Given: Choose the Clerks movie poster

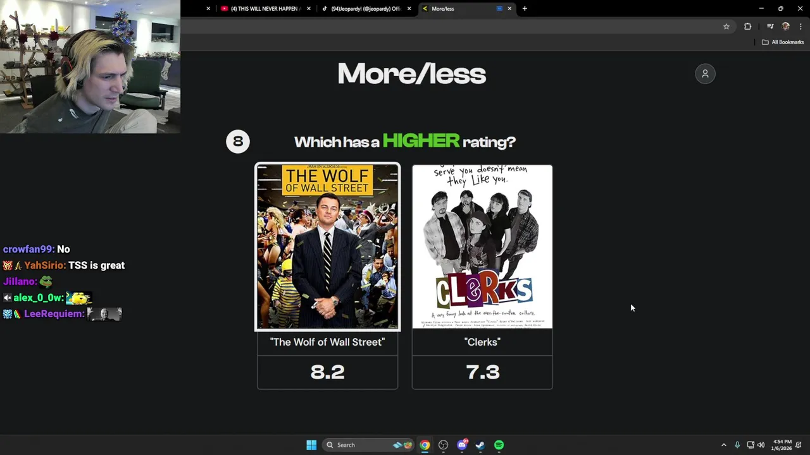Looking at the screenshot, I should coord(482,247).
